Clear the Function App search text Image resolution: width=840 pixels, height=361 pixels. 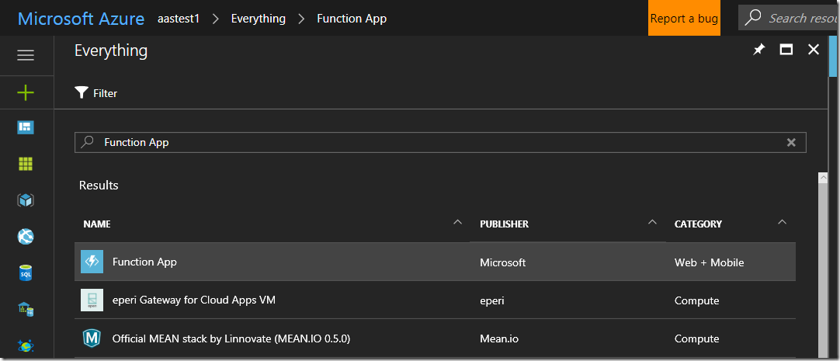(791, 142)
